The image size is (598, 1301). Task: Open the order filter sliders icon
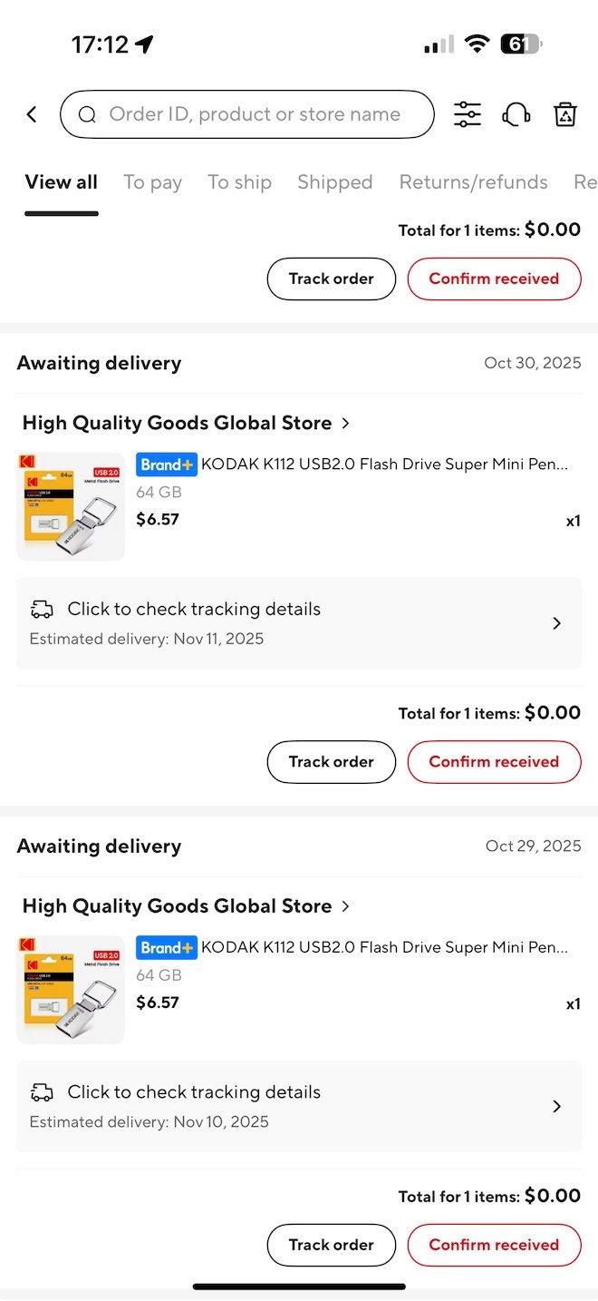coord(467,114)
